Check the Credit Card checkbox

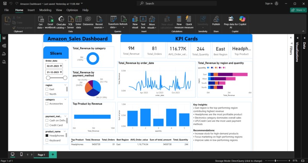coord(47,125)
